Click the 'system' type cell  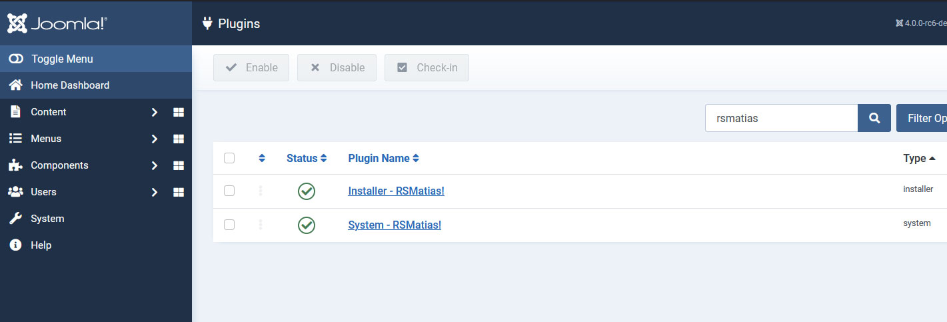point(917,223)
